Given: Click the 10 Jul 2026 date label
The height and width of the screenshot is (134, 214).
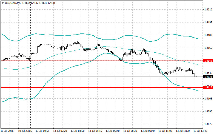Looking at the screenshot, I should [x=7, y=131].
